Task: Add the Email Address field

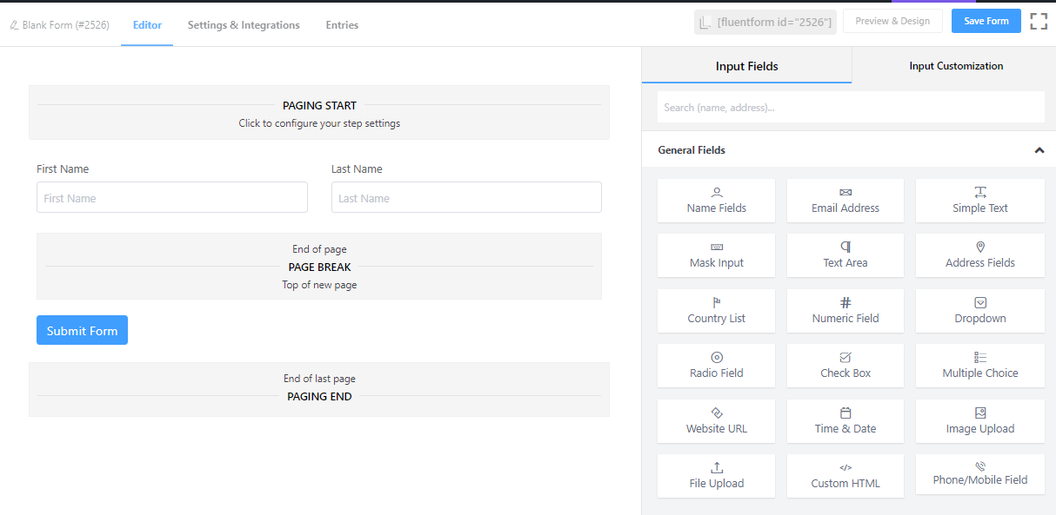Action: coord(845,201)
